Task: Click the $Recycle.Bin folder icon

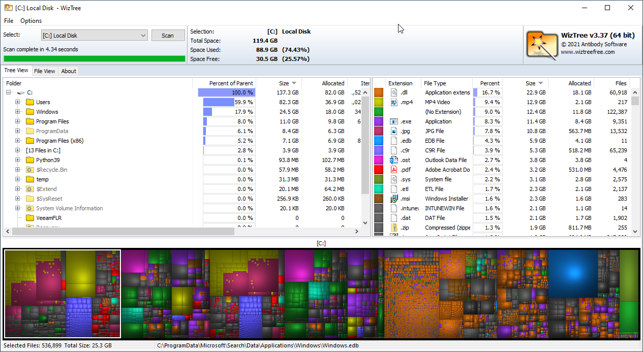Action: click(30, 170)
